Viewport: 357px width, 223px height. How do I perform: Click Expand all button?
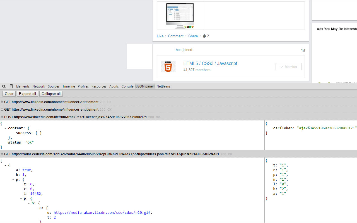coord(27,94)
